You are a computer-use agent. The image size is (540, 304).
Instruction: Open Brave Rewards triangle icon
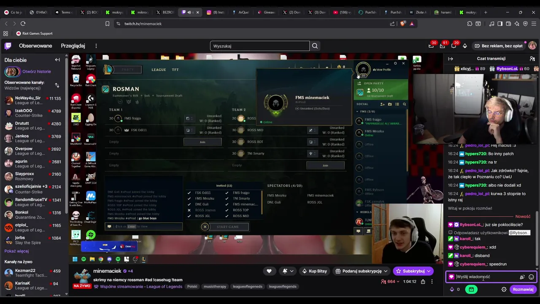(412, 24)
